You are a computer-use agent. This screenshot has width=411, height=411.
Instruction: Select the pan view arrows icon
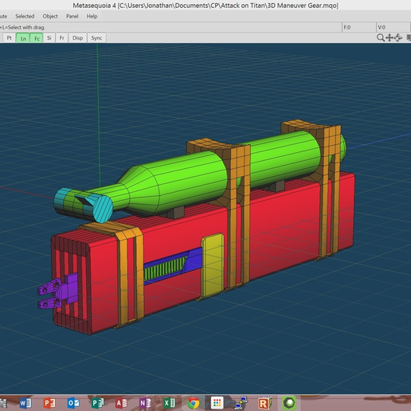pyautogui.click(x=389, y=38)
